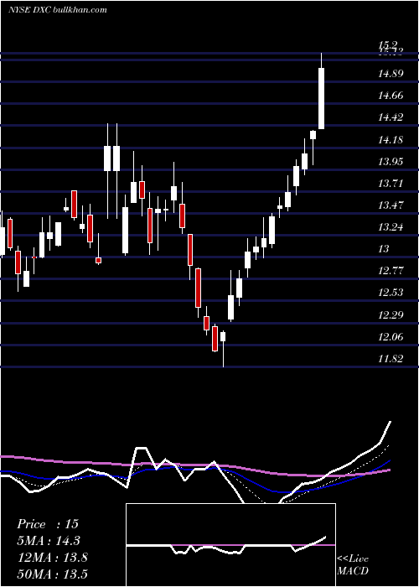Click the <<Live MACD label

353,565
